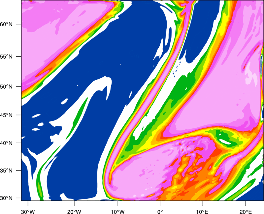This screenshot has height=214, width=264.
Task: Click the 30°N latitude label
Action: [x=6, y=198]
